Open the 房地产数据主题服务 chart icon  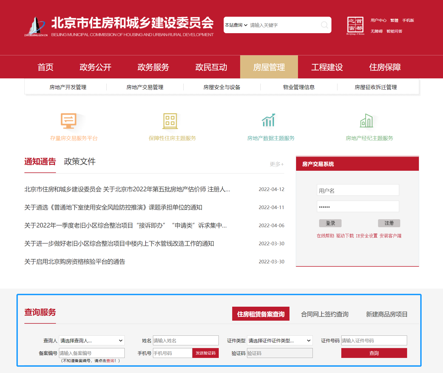(268, 121)
